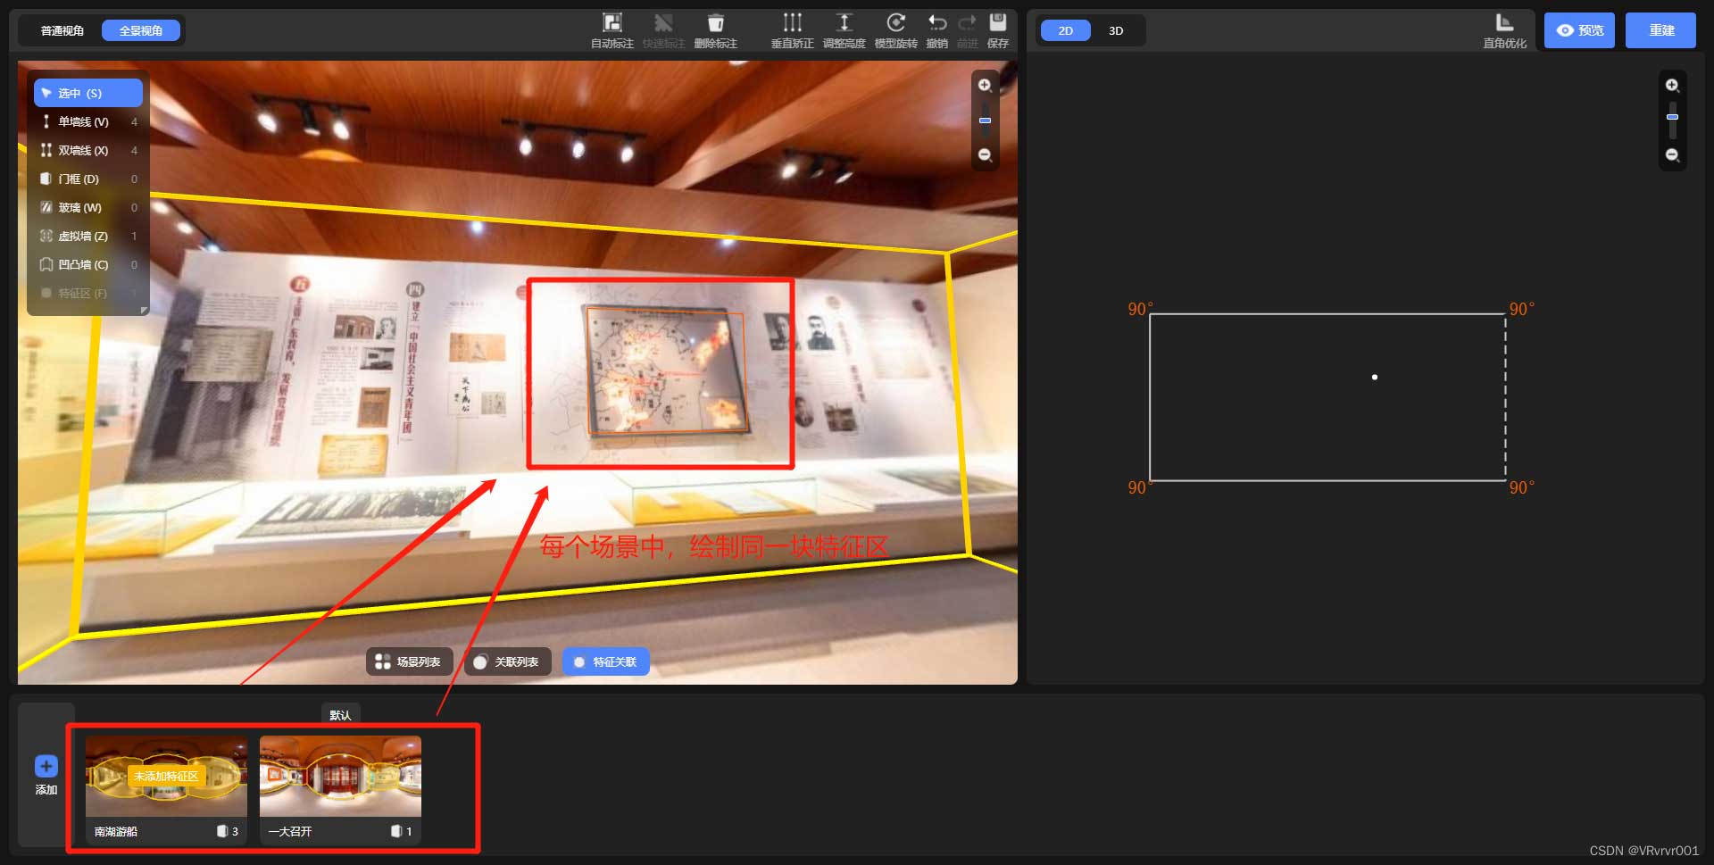Pick the 门框 (D) door frame tool
This screenshot has width=1714, height=865.
click(88, 179)
